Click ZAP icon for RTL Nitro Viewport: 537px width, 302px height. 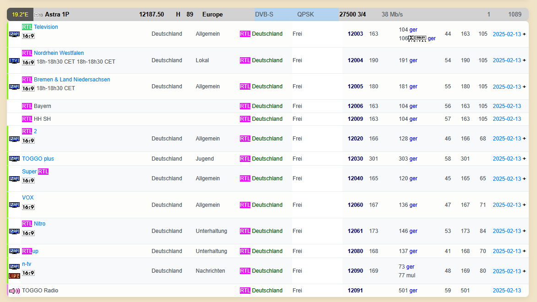14,232
